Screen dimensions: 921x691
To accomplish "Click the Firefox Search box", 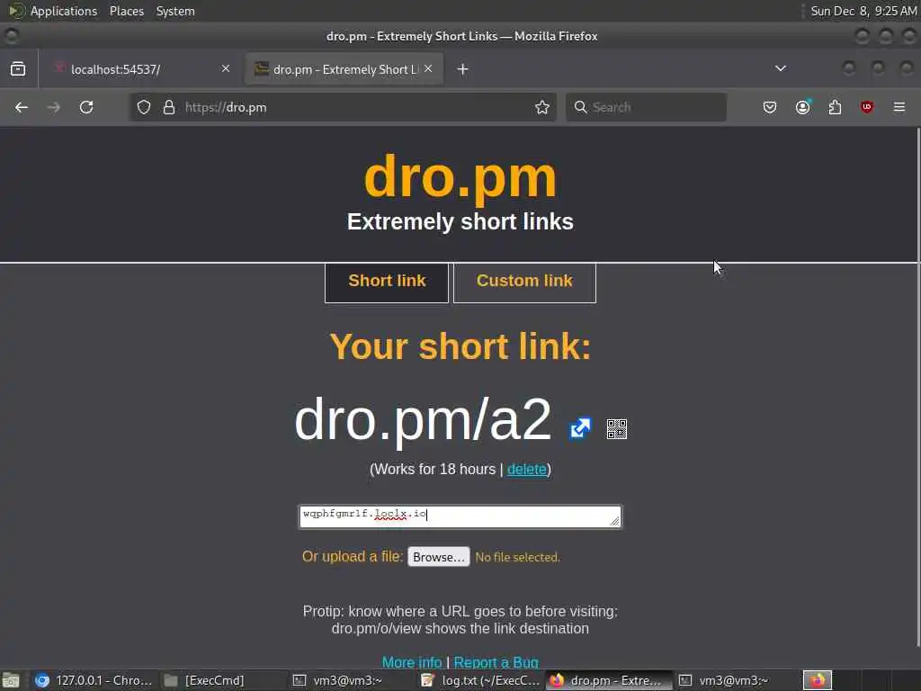I will [646, 107].
